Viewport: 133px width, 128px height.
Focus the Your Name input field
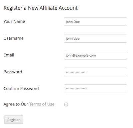(95, 21)
